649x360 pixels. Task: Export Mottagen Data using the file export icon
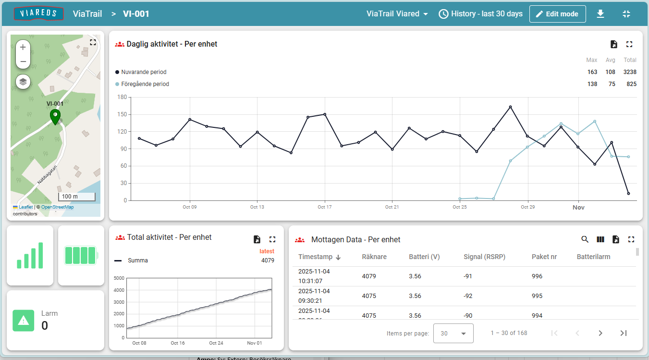[616, 239]
